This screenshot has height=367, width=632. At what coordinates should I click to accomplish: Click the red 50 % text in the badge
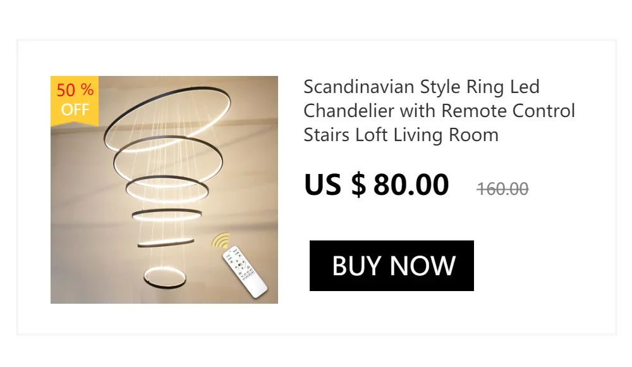[75, 90]
